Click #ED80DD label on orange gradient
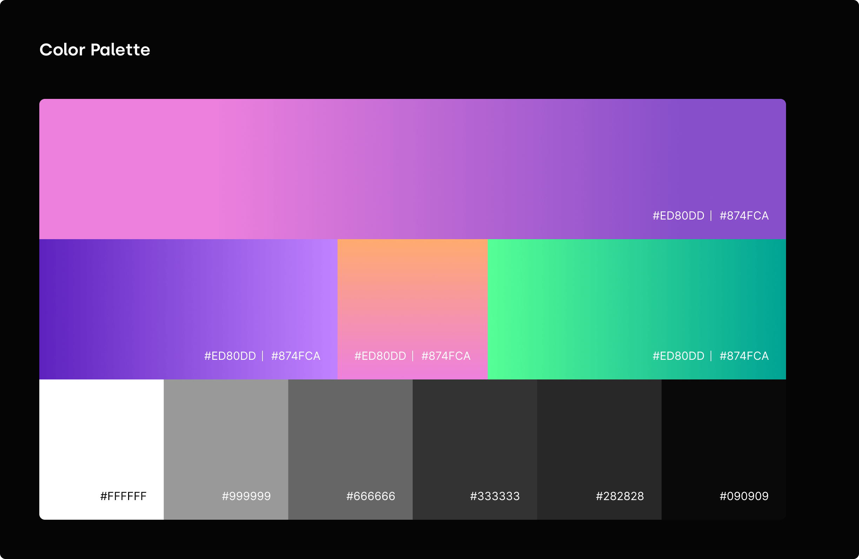Image resolution: width=859 pixels, height=559 pixels. point(380,356)
